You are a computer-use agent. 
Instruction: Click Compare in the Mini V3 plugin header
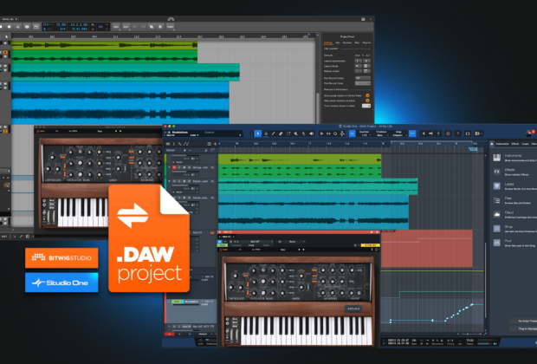click(236, 245)
